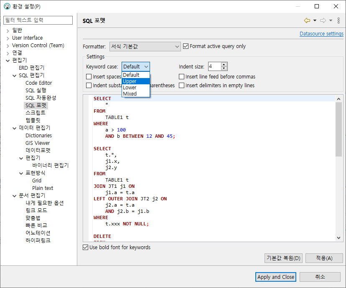Disable Use bold font for keywords
This screenshot has height=288, width=346.
click(x=86, y=248)
